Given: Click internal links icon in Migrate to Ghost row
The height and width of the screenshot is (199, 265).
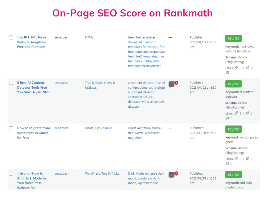Looking at the screenshot, I should coord(236,158).
